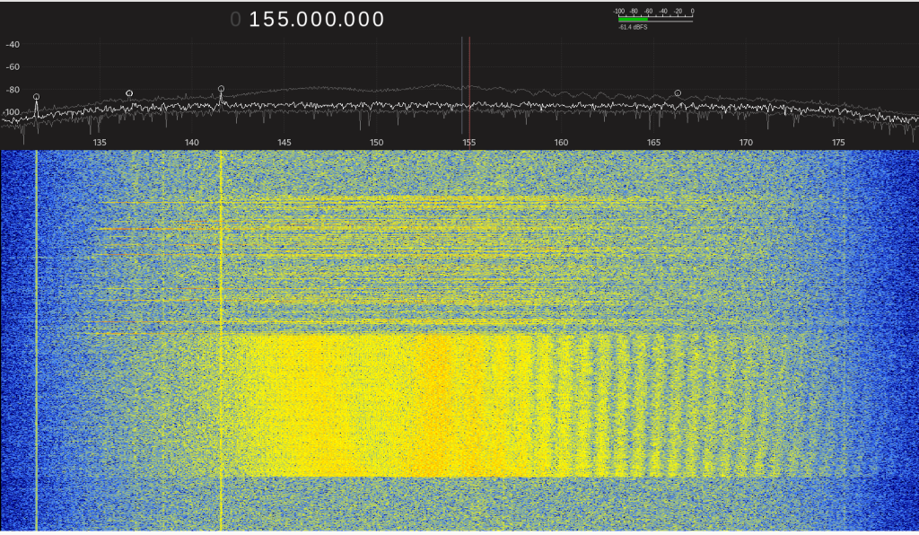This screenshot has width=919, height=535.
Task: Click the 170 label on frequency axis
Action: pos(746,143)
